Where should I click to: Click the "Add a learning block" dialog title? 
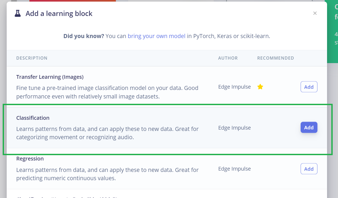[x=59, y=14]
